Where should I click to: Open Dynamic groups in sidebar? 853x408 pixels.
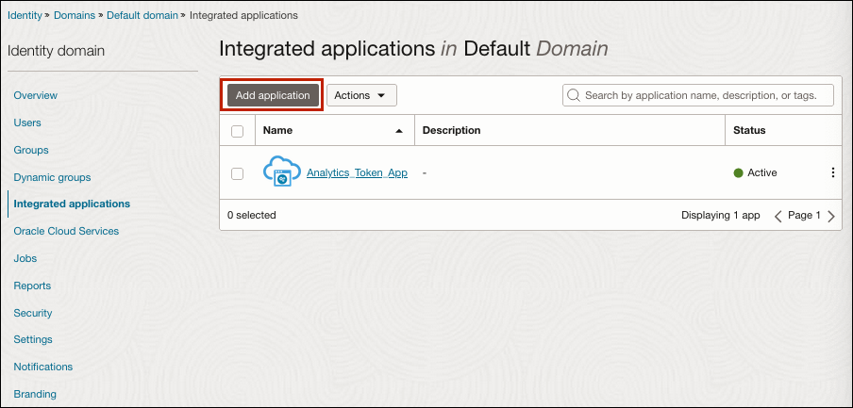52,177
